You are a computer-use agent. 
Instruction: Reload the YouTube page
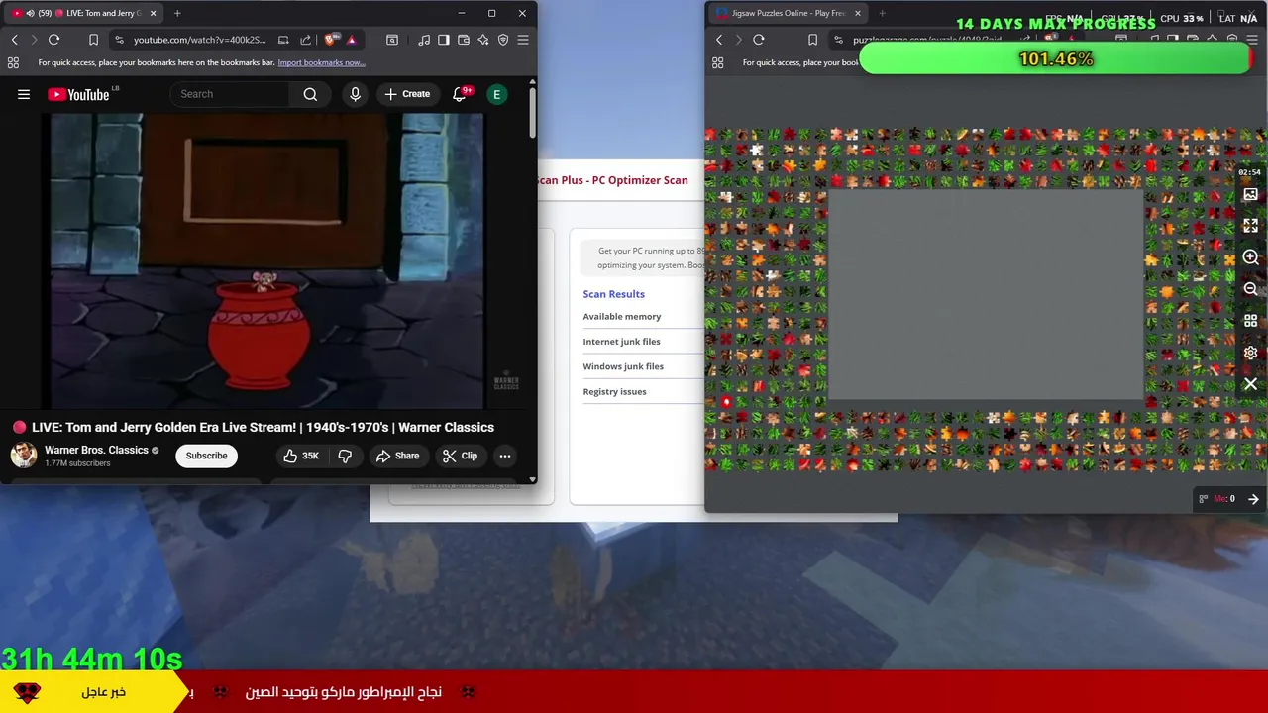pos(53,40)
